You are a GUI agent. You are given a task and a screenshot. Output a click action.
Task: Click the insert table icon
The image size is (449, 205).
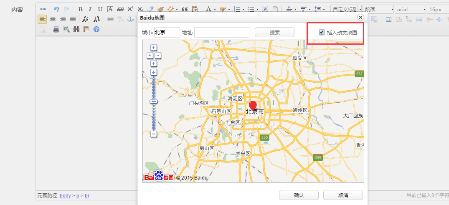pos(388,19)
